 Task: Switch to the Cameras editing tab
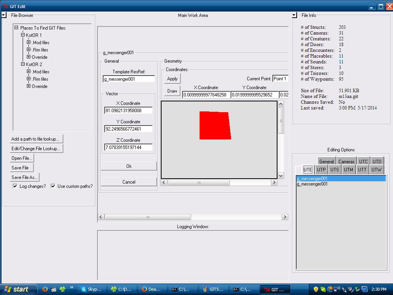click(347, 161)
